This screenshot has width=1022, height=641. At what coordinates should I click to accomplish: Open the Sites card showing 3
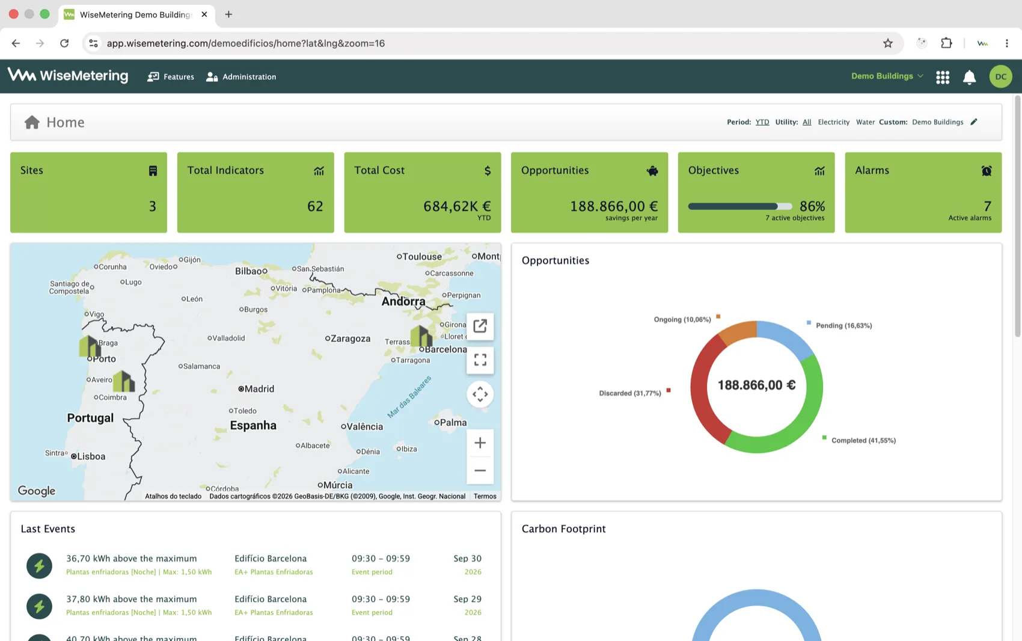pyautogui.click(x=88, y=192)
